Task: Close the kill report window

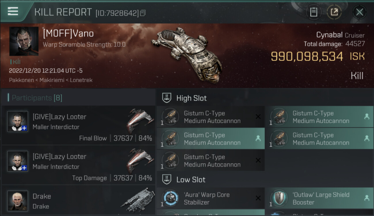Action: coord(360,12)
